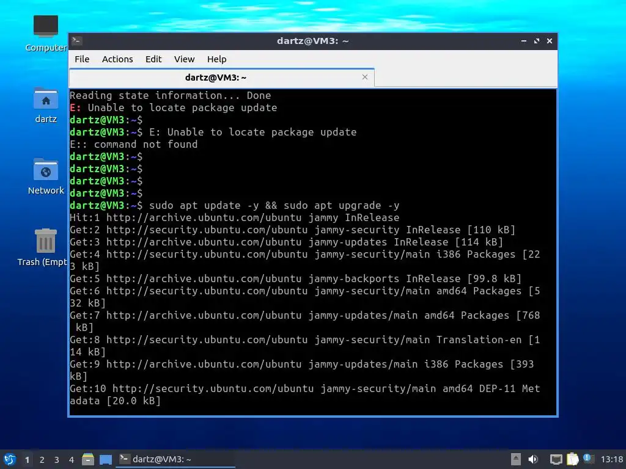Click the update notifier tray icon

point(588,458)
